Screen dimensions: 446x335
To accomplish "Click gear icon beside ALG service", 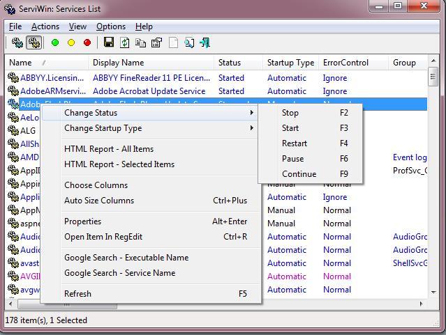I will coord(13,131).
